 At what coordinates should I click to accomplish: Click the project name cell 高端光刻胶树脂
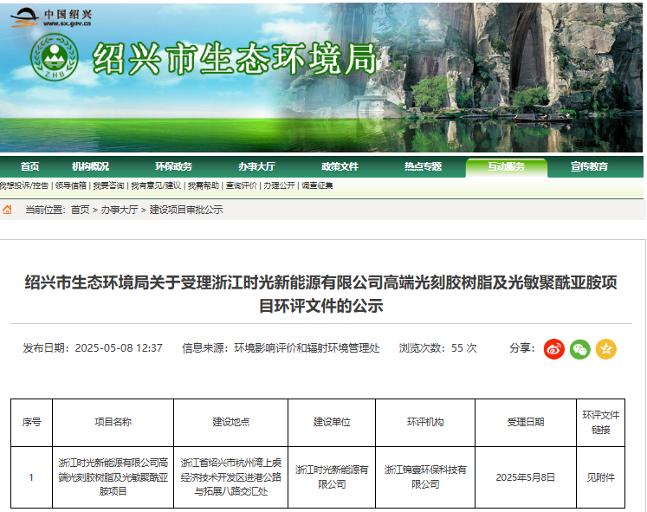[x=113, y=477]
